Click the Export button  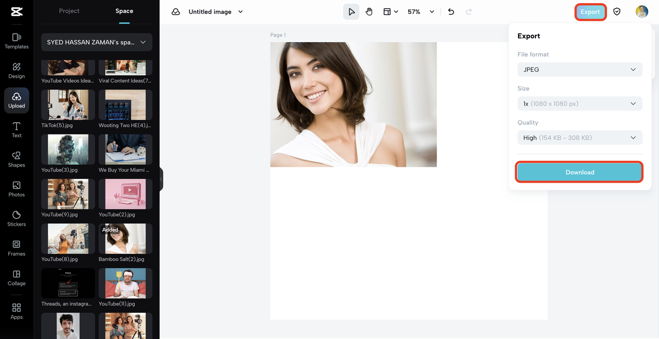[x=590, y=12]
